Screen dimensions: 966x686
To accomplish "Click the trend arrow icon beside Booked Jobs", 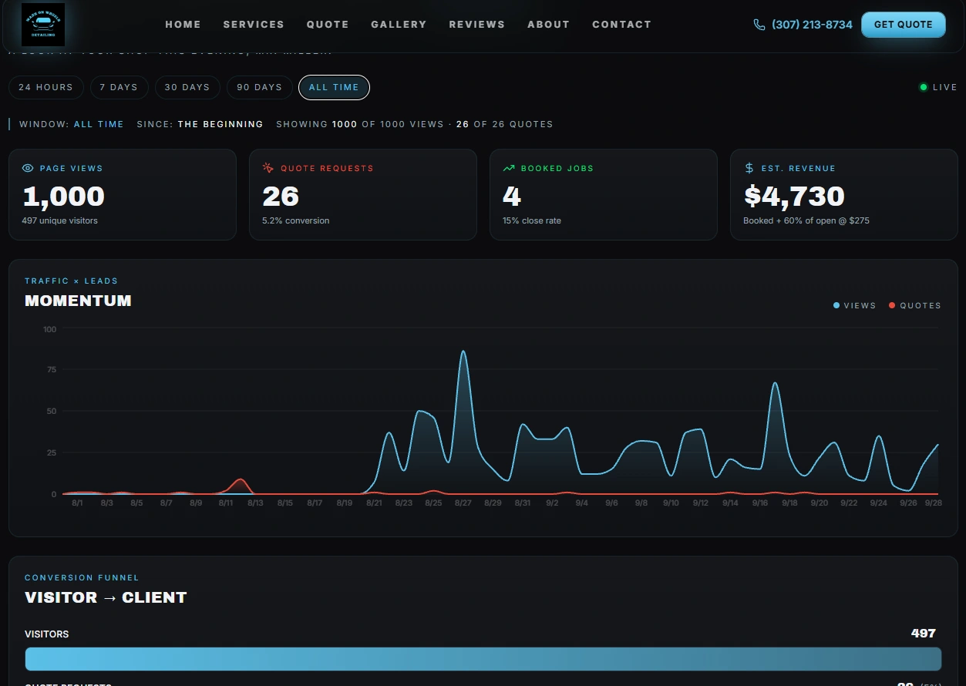I will tap(509, 168).
